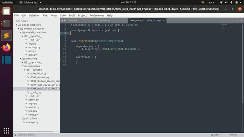The width and height of the screenshot is (244, 137).
Task: Open the en keyboard language menu
Action: pyautogui.click(x=211, y=2)
